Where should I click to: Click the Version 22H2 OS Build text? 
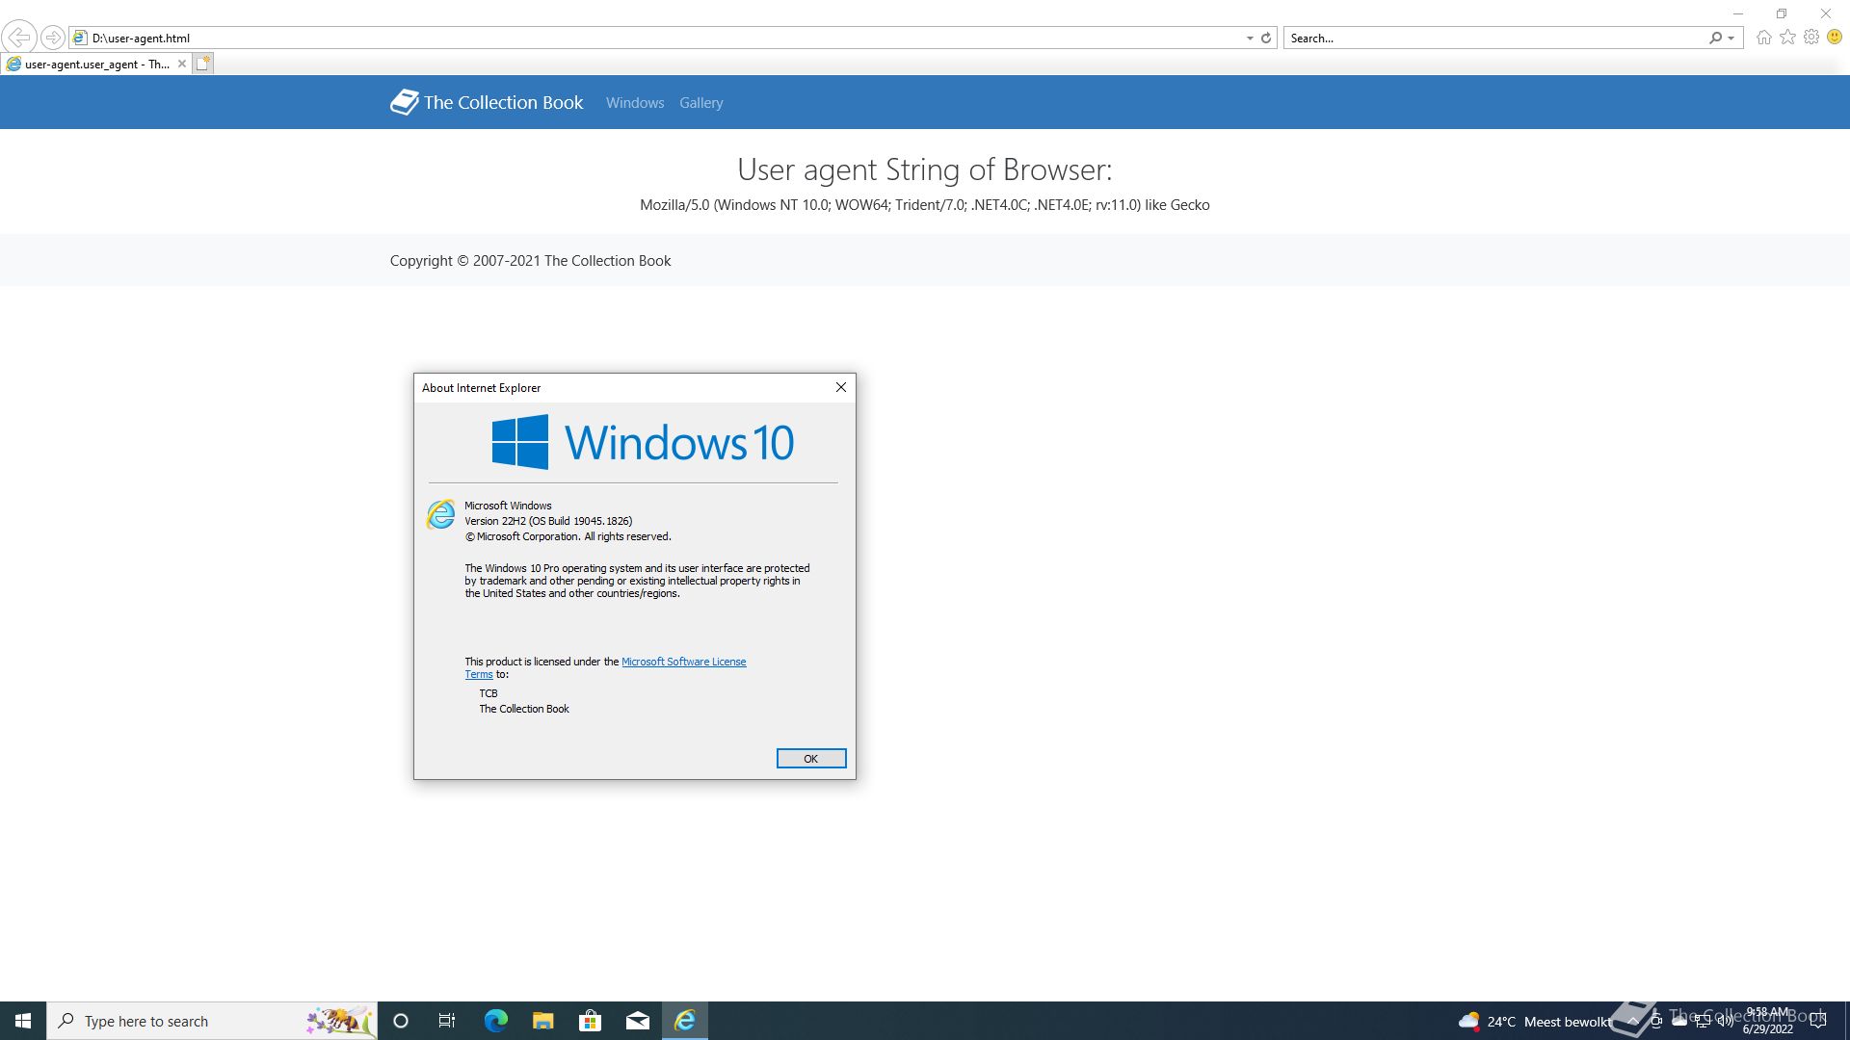click(548, 521)
